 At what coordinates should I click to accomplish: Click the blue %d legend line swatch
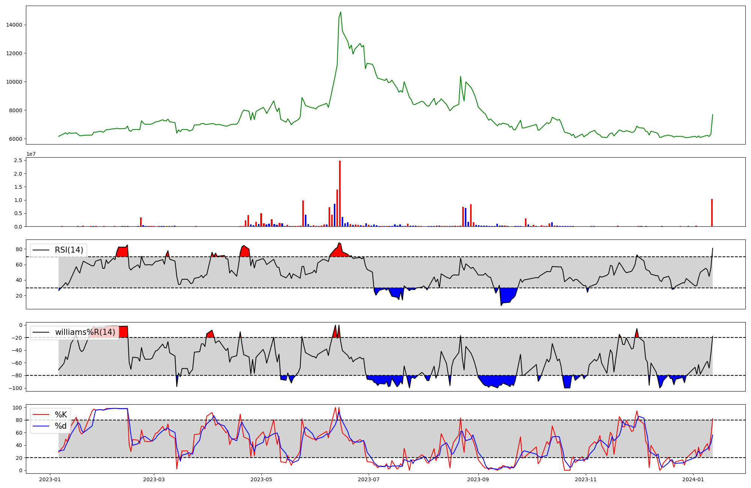tap(41, 426)
